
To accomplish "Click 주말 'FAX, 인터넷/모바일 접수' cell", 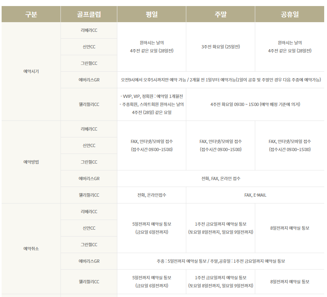I will [221, 145].
